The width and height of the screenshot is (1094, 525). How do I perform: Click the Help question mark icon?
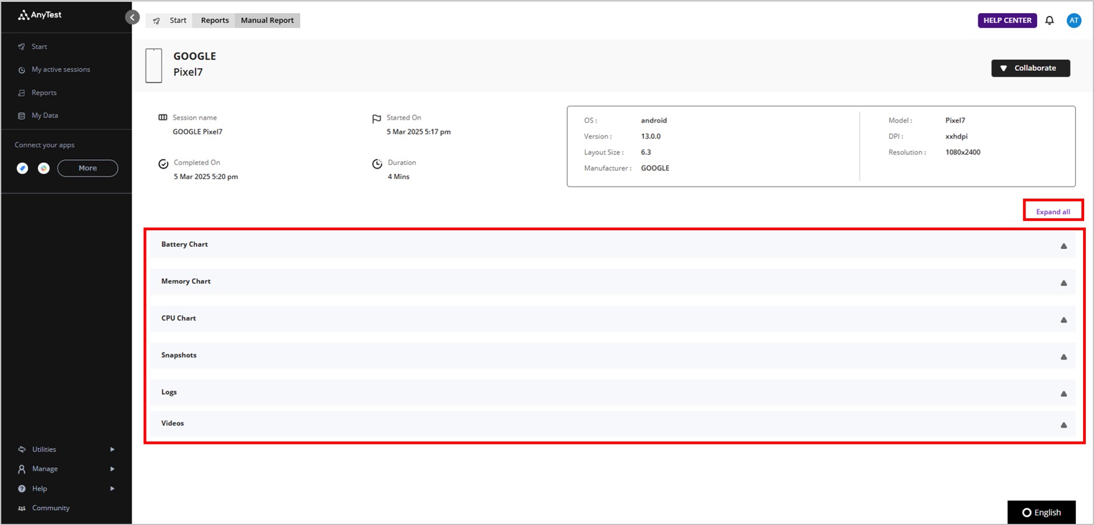click(22, 488)
